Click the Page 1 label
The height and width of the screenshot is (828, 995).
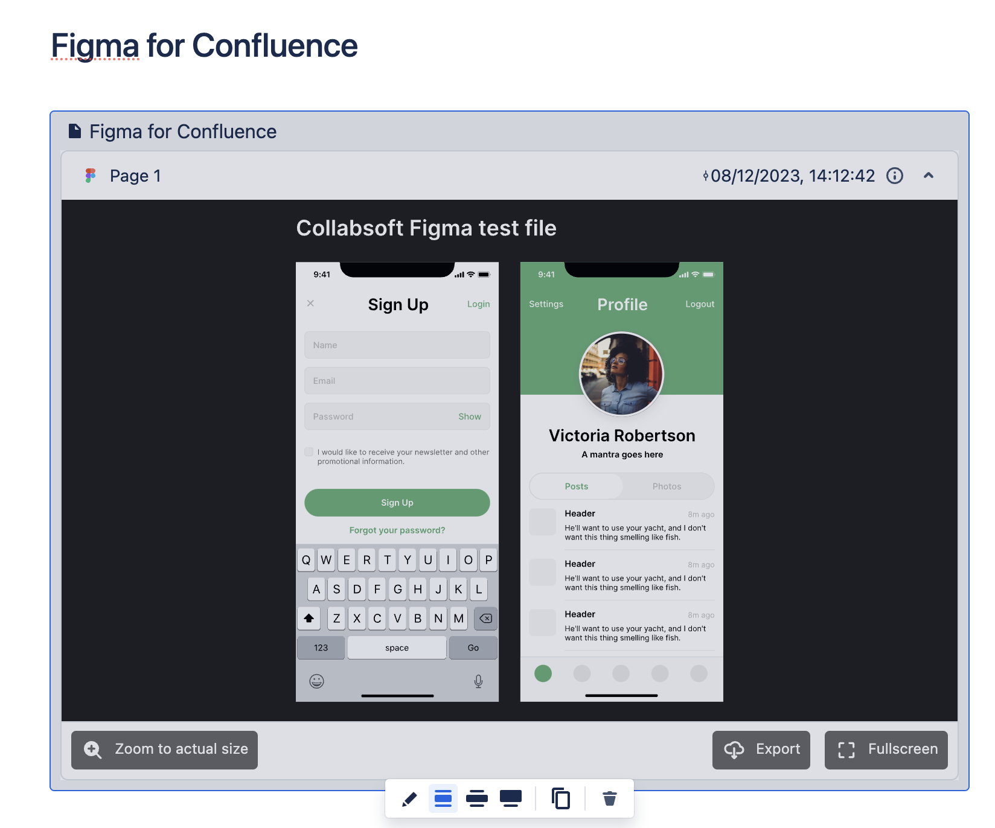tap(135, 176)
